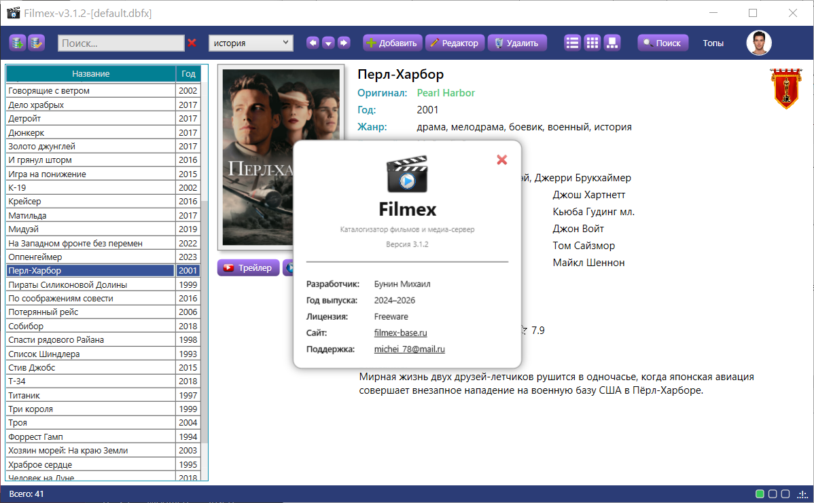Click the resize grip icon in status bar
Image resolution: width=814 pixels, height=503 pixels.
(802, 494)
